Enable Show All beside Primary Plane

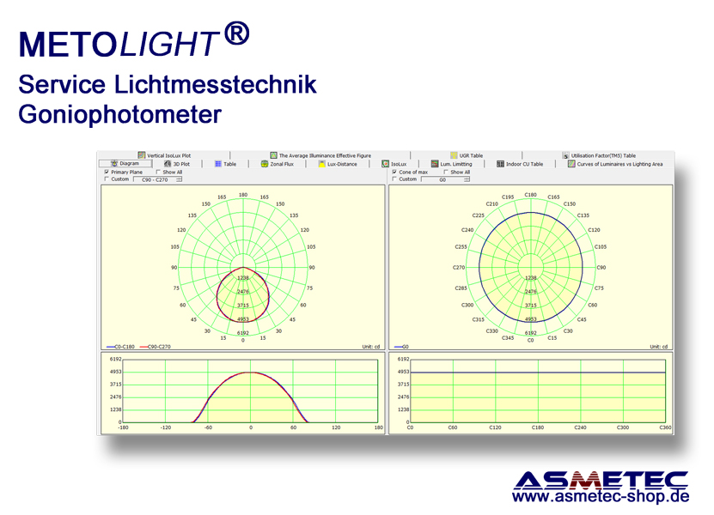(x=158, y=172)
